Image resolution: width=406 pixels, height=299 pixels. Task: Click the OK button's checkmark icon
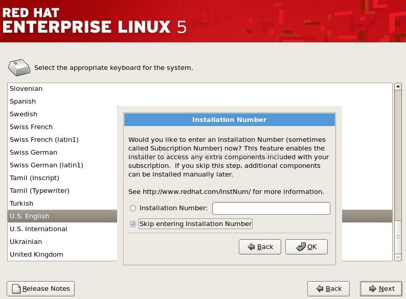coord(300,247)
